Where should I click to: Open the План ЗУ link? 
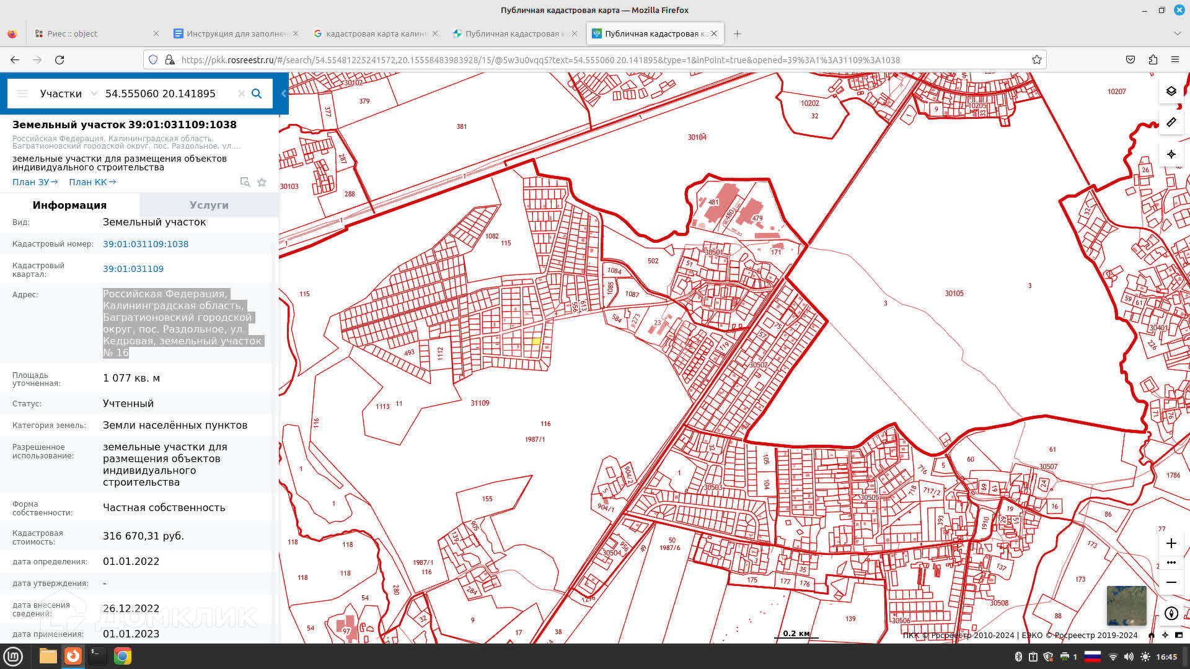pos(35,182)
